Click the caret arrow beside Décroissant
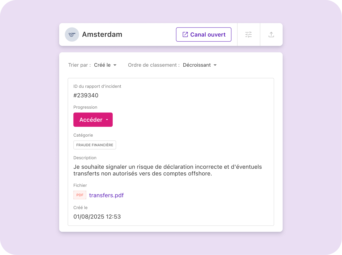The height and width of the screenshot is (255, 342). (215, 65)
